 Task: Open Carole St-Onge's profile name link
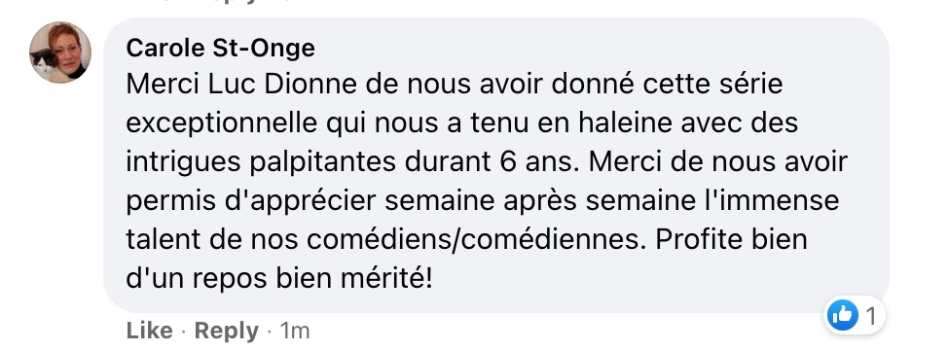(221, 49)
